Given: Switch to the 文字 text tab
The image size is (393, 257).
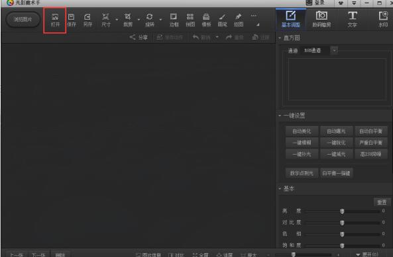Looking at the screenshot, I should 353,19.
